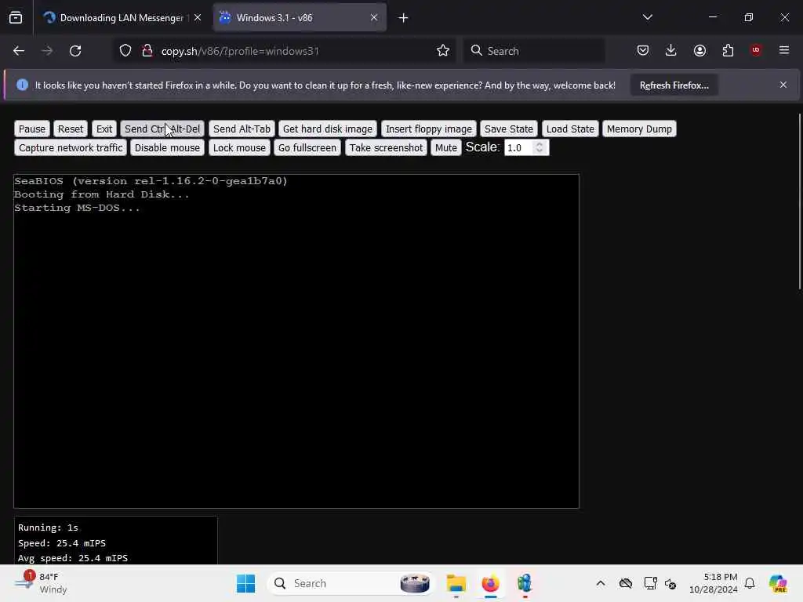Click the Firefox Search box
This screenshot has width=803, height=602.
[535, 51]
